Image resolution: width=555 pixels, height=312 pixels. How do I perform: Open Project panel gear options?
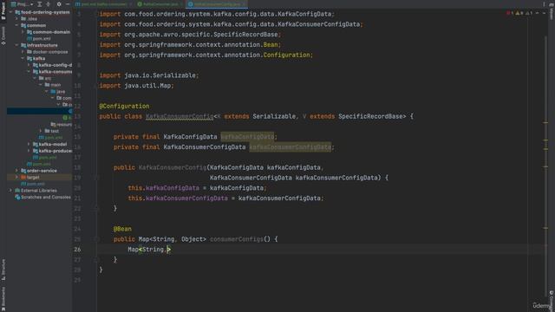pos(59,4)
